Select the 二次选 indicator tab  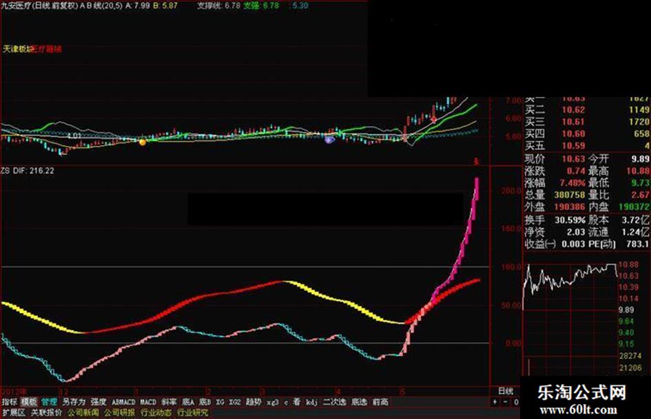(x=335, y=402)
